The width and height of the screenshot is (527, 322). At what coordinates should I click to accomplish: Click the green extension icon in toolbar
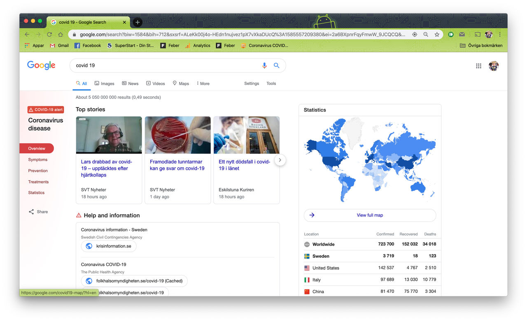coord(451,35)
